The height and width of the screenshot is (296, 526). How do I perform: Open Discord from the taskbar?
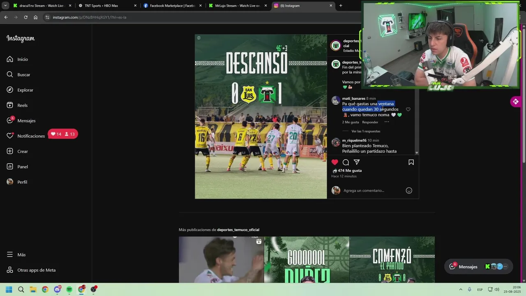pos(57,289)
